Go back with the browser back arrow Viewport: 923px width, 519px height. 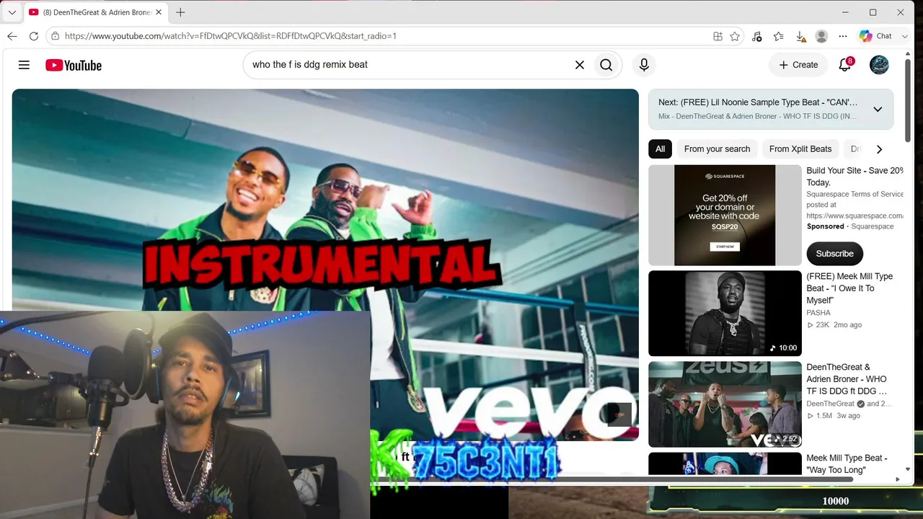[12, 36]
